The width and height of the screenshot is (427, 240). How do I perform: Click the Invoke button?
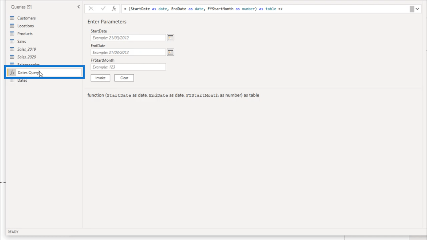[x=100, y=78]
